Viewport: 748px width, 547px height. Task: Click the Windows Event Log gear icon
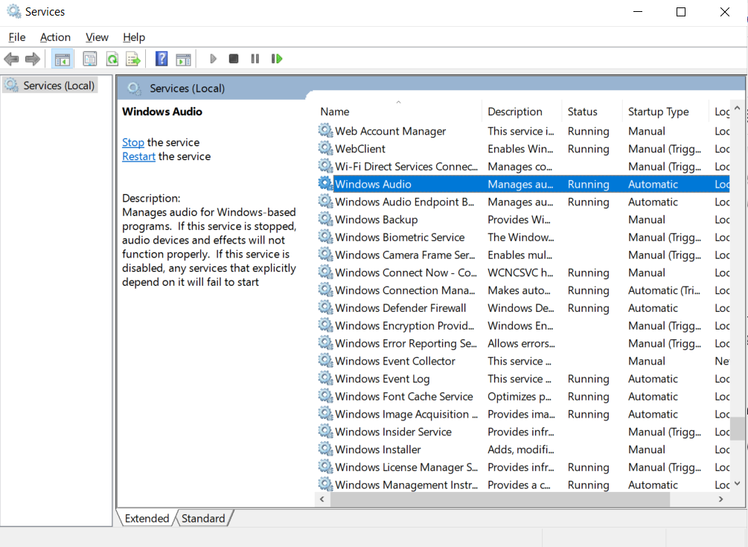point(325,378)
